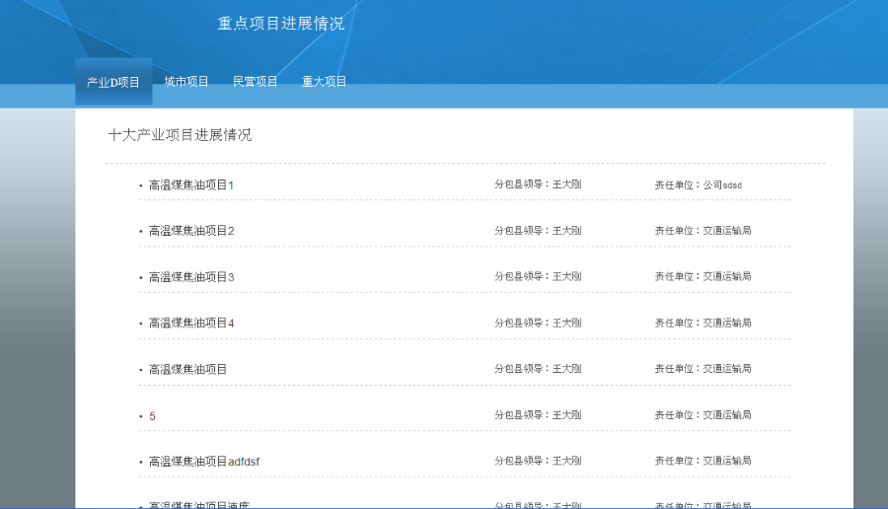Open project 高温煤焦油项目4
This screenshot has height=509, width=888.
click(191, 324)
